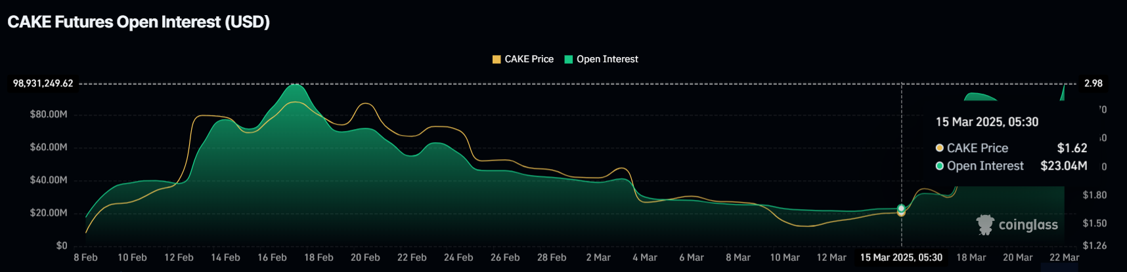This screenshot has height=272, width=1127.
Task: Click the 10 Mar axis label
Action: pos(785,258)
